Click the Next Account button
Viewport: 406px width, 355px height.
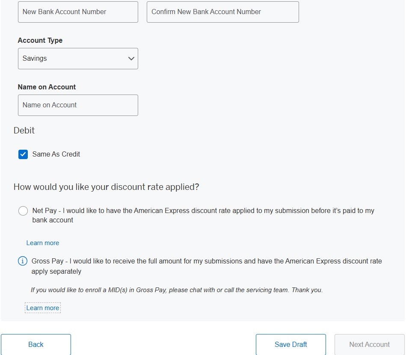369,344
